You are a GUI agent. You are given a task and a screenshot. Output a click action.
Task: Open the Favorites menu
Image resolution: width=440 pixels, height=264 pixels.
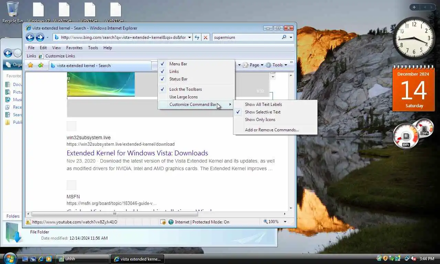[x=74, y=48]
